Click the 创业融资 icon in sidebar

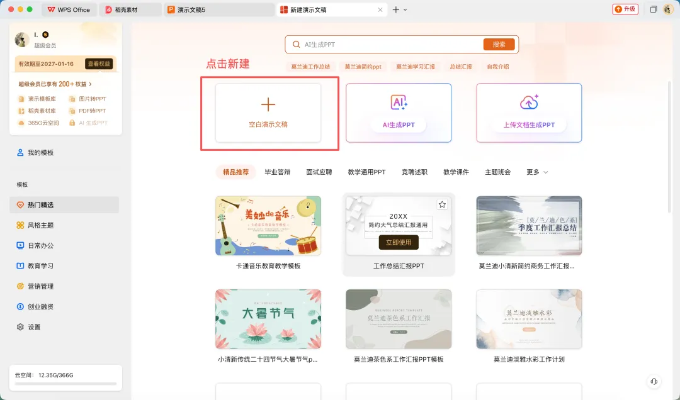tap(20, 307)
